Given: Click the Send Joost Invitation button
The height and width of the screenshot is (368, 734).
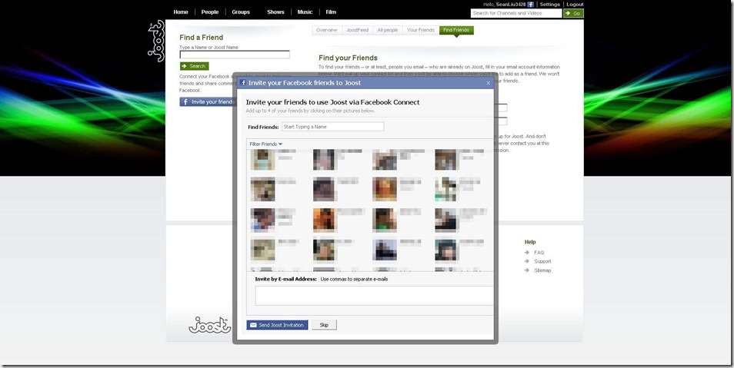Looking at the screenshot, I should 277,325.
